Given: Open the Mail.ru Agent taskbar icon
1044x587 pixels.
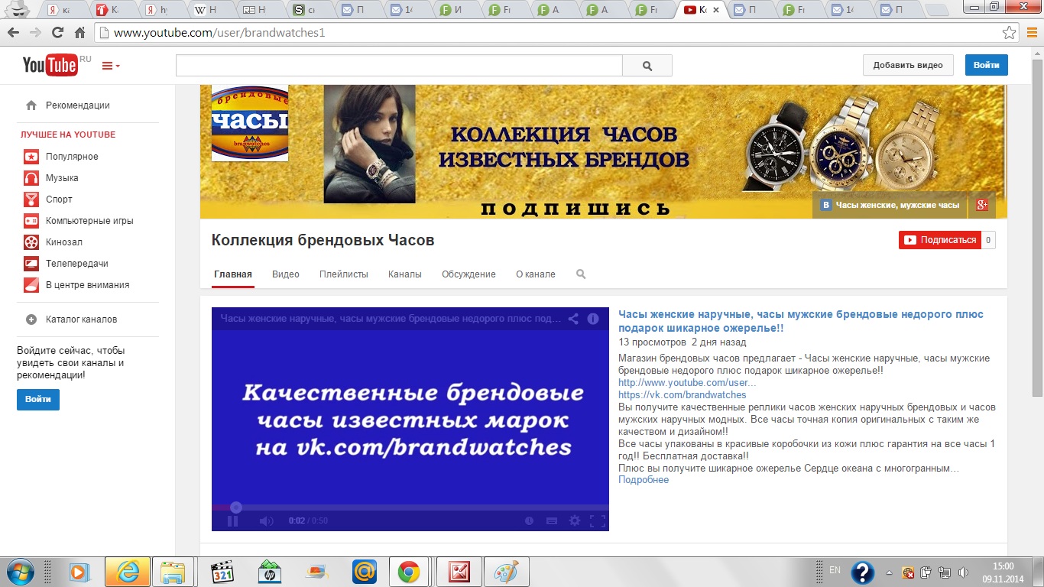Looking at the screenshot, I should [364, 571].
